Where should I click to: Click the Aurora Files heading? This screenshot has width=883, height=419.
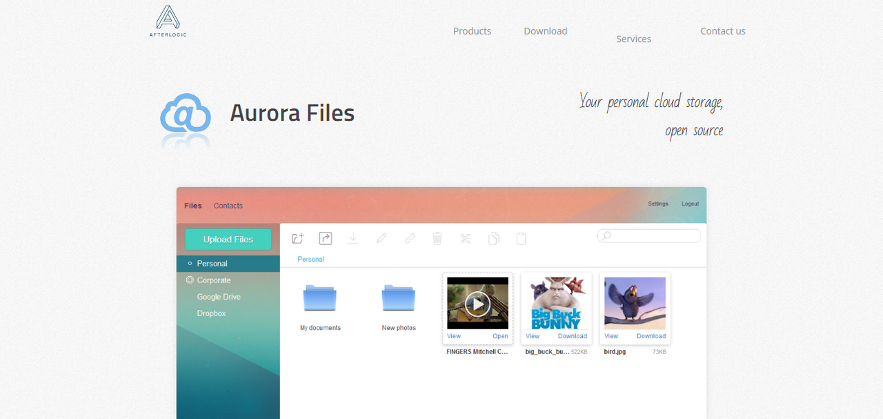click(x=292, y=113)
